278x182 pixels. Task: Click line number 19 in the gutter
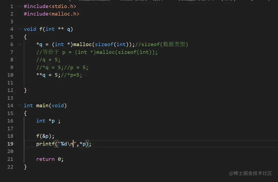[10, 144]
